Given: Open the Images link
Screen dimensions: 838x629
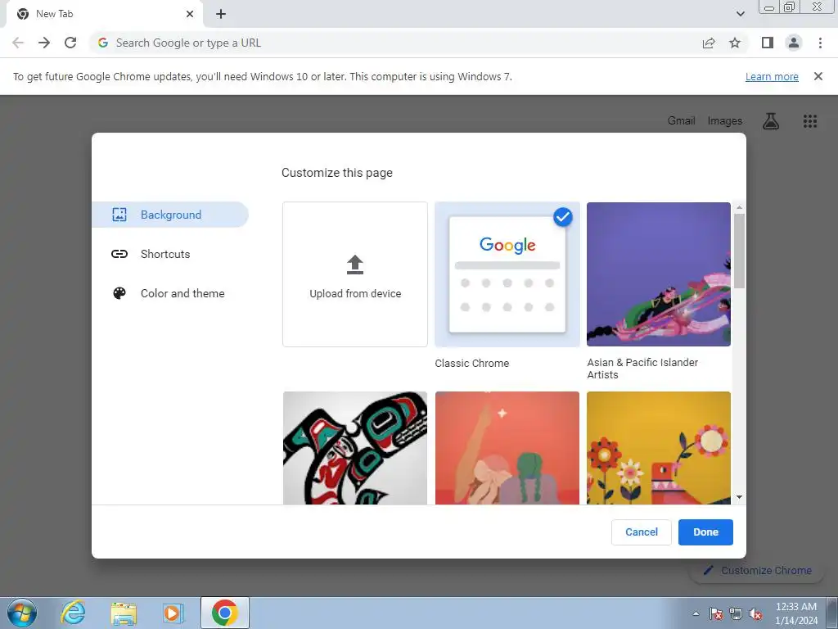Looking at the screenshot, I should (725, 121).
